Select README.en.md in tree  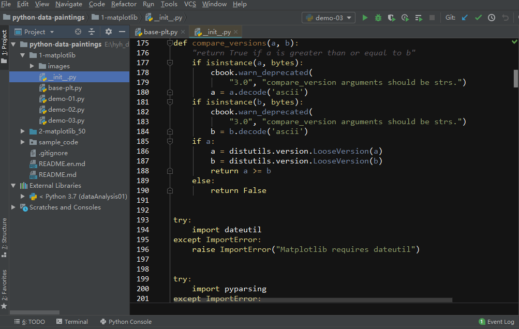pos(62,164)
